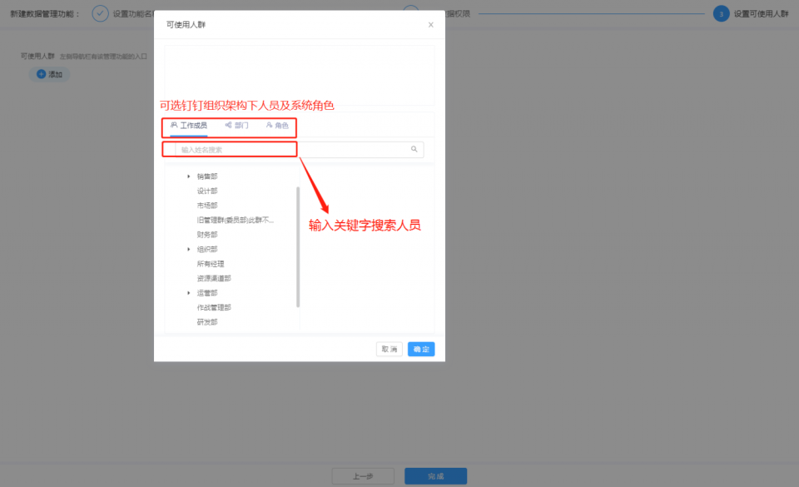Click the magnifier search icon in the dialog
Viewport: 799px width, 487px height.
414,149
